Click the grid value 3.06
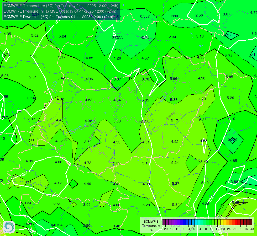This screenshot has width=257, height=236. pyautogui.click(x=87, y=205)
